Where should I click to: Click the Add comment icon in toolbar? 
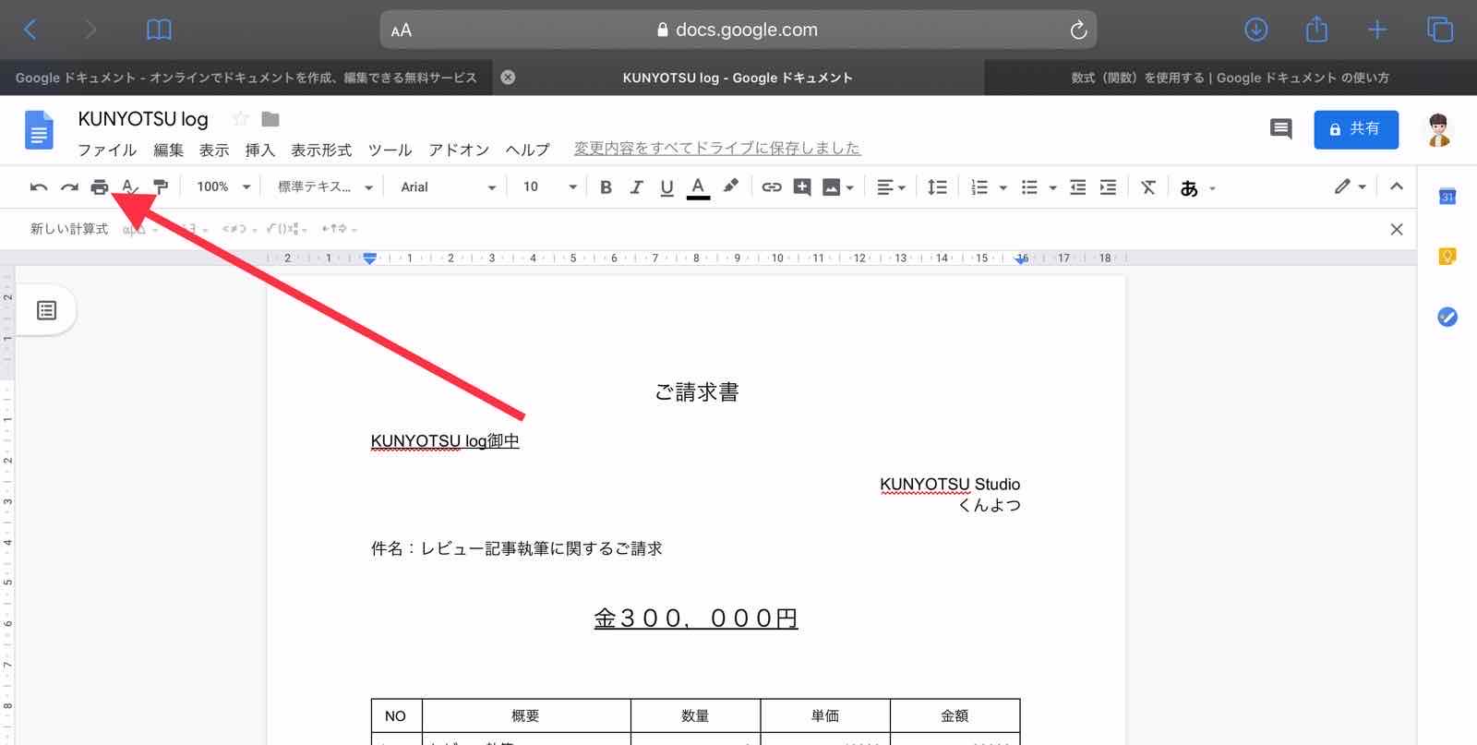(802, 187)
